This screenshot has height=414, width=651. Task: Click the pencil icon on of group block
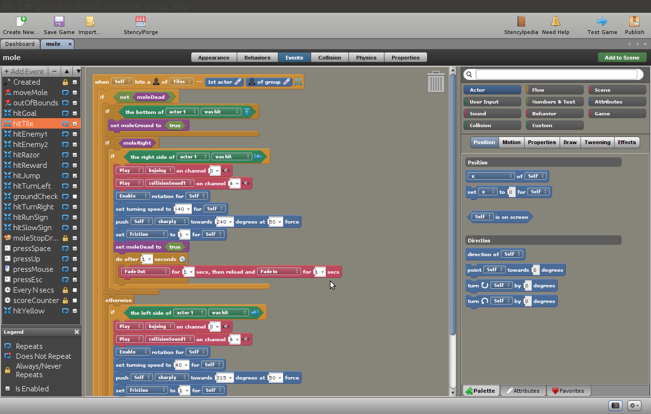click(x=286, y=82)
